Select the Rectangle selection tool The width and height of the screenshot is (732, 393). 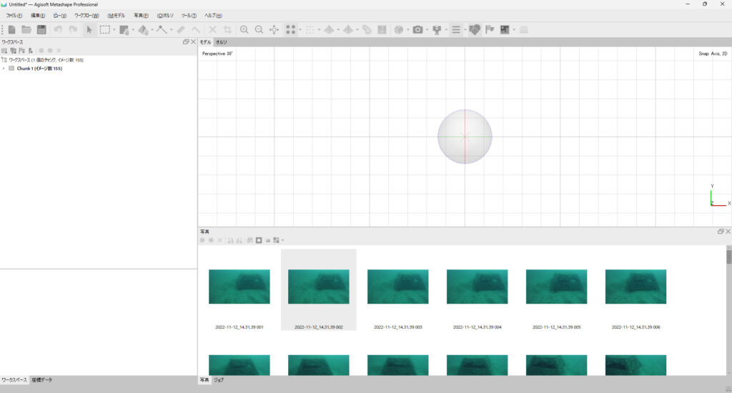pos(105,30)
